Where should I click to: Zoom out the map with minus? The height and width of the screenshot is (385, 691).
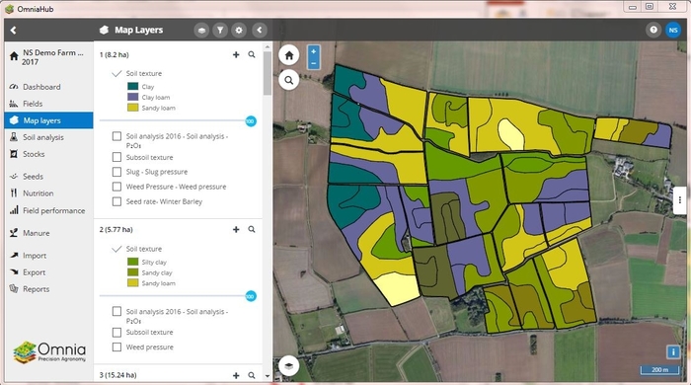pos(313,63)
